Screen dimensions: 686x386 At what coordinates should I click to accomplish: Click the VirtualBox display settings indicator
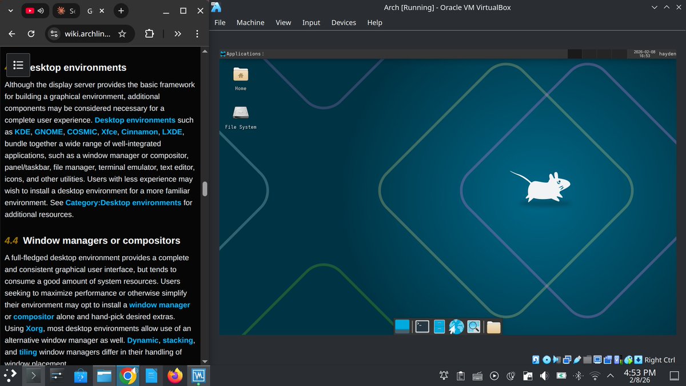[597, 360]
